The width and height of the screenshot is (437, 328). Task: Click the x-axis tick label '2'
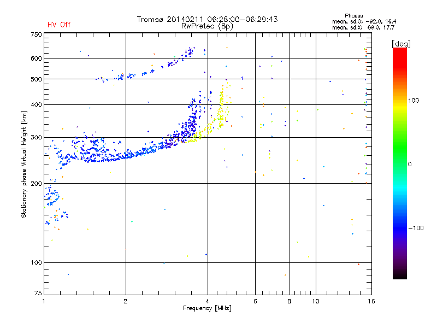[x=126, y=301]
